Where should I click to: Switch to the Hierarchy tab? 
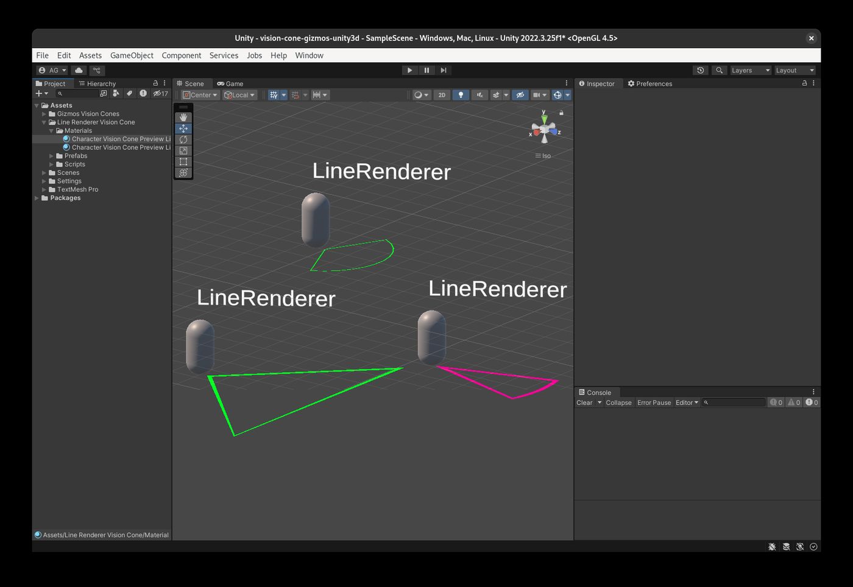97,83
